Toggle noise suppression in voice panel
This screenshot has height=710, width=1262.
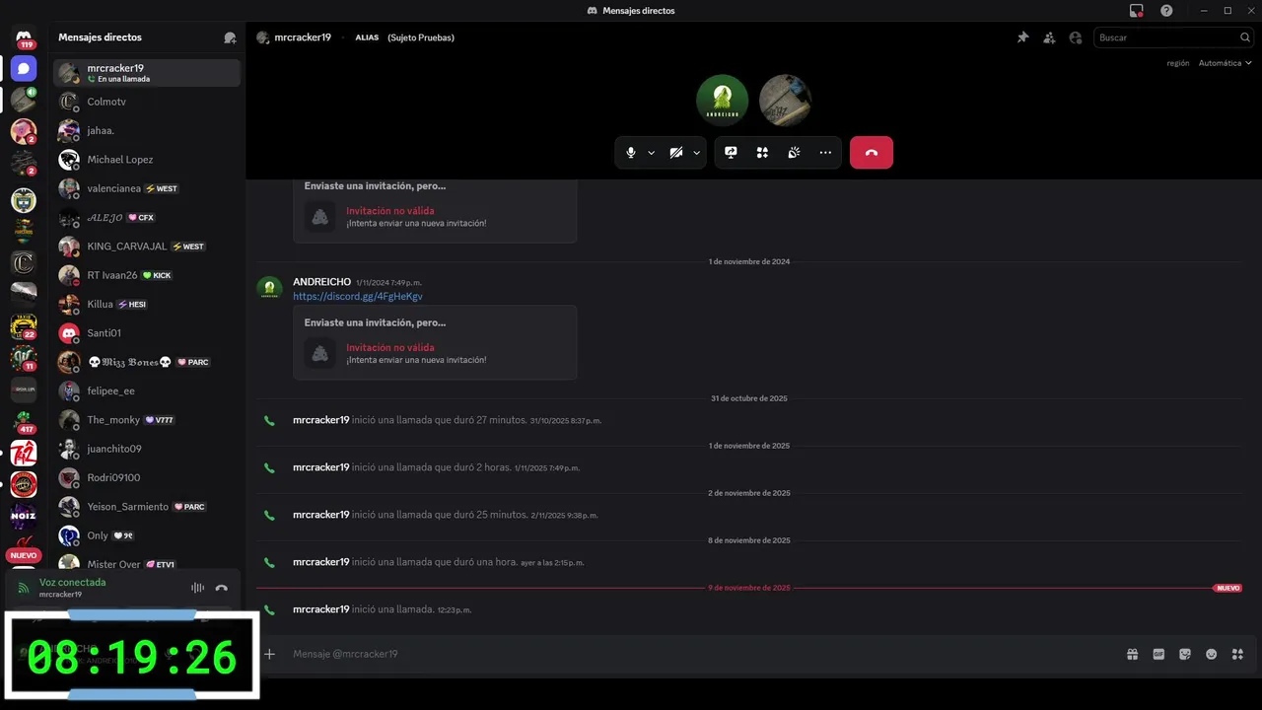click(x=197, y=588)
